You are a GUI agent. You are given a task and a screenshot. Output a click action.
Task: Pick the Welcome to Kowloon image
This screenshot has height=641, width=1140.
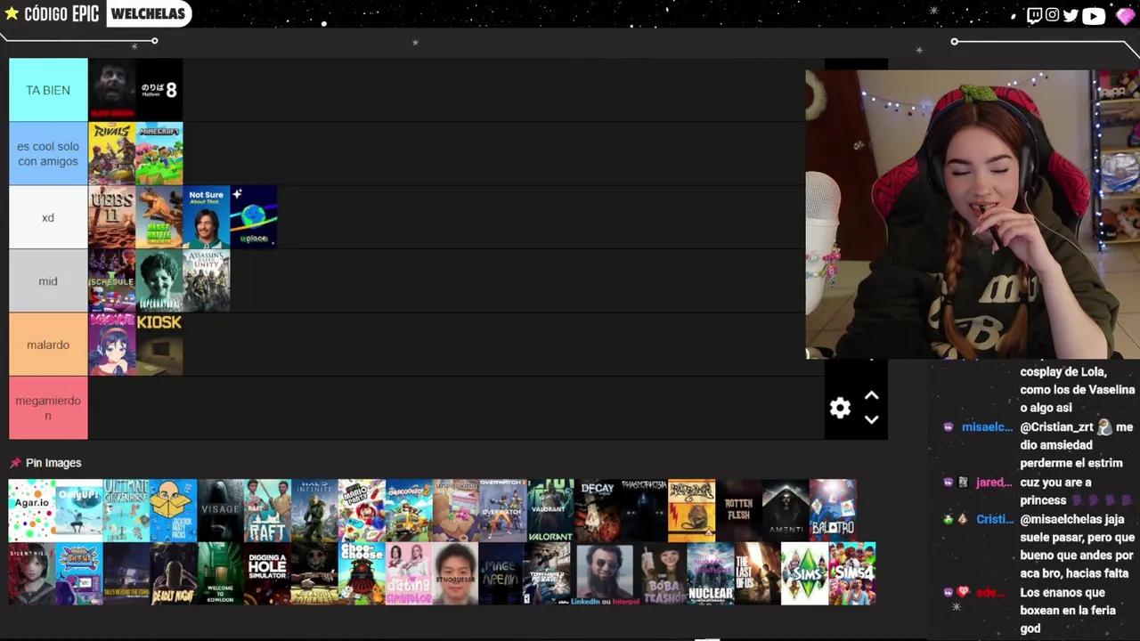tap(220, 574)
